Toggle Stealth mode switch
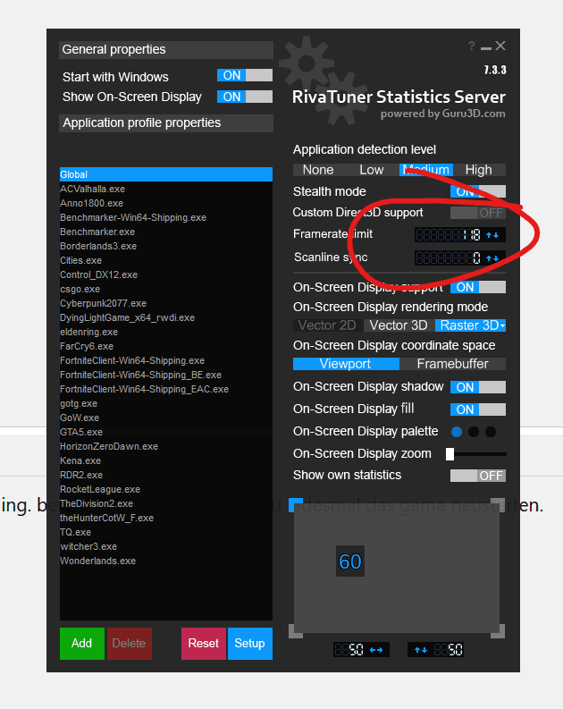 point(478,191)
